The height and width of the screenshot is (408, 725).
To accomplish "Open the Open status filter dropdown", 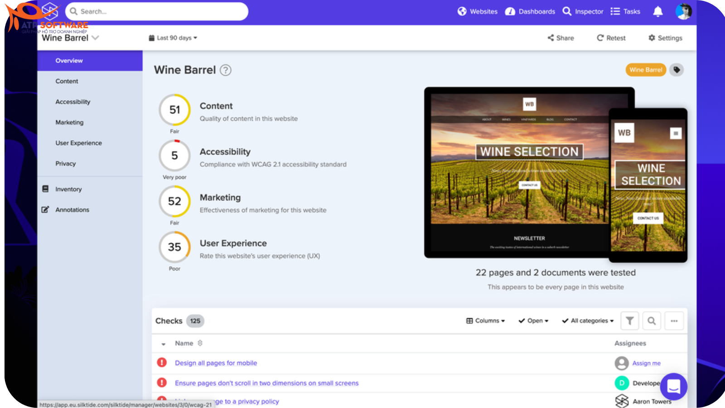I will point(534,321).
